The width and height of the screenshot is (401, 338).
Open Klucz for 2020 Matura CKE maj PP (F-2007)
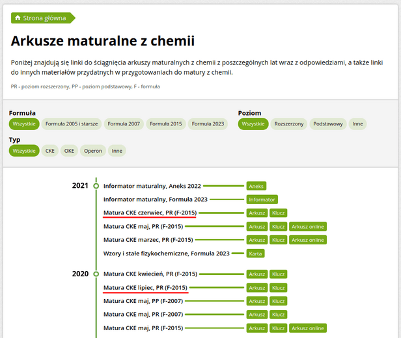pyautogui.click(x=278, y=301)
